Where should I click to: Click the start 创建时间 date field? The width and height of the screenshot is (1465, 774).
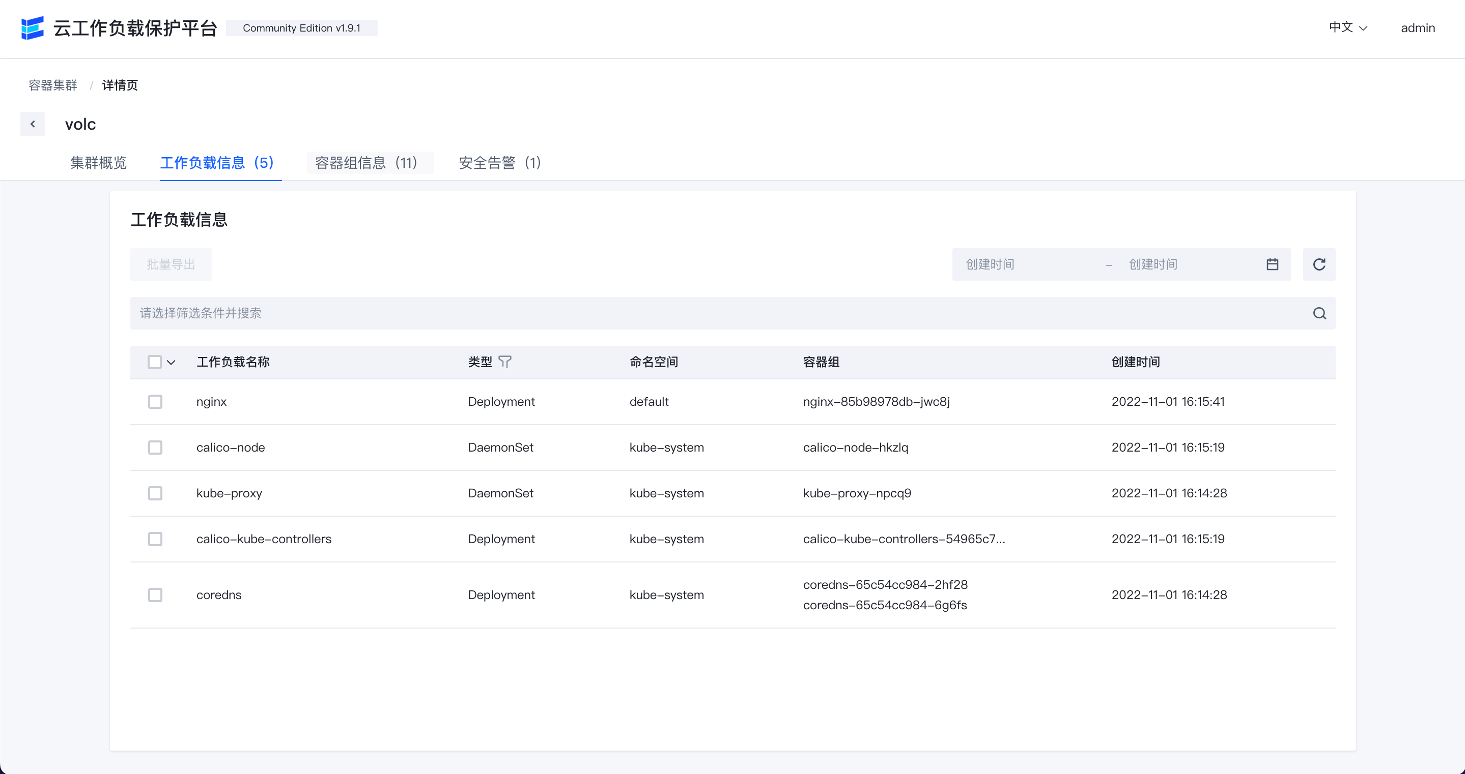1024,264
